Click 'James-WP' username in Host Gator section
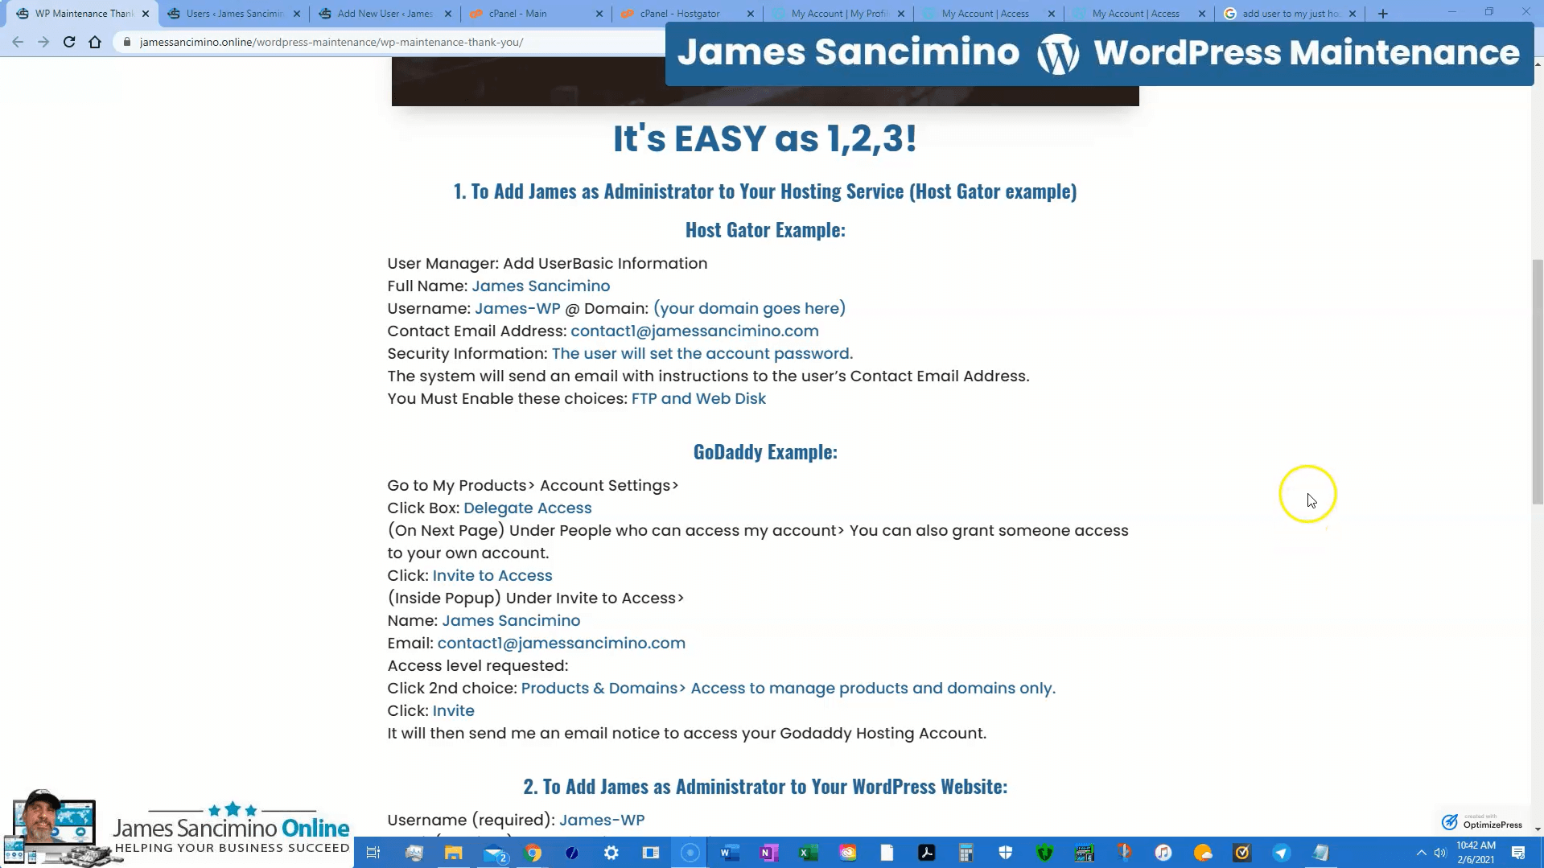 pos(517,309)
